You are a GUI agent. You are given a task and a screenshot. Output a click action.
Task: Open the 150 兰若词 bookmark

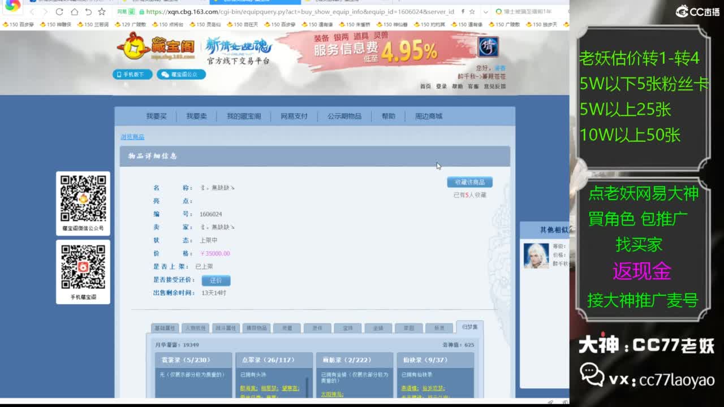pyautogui.click(x=93, y=24)
